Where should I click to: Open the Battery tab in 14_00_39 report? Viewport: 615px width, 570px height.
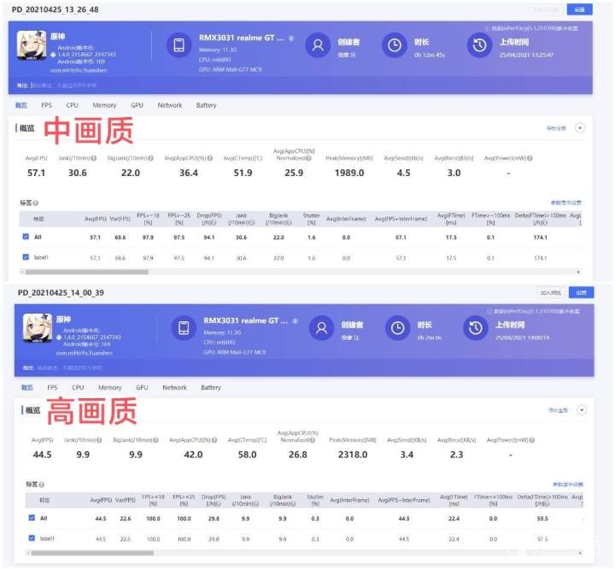click(x=211, y=387)
